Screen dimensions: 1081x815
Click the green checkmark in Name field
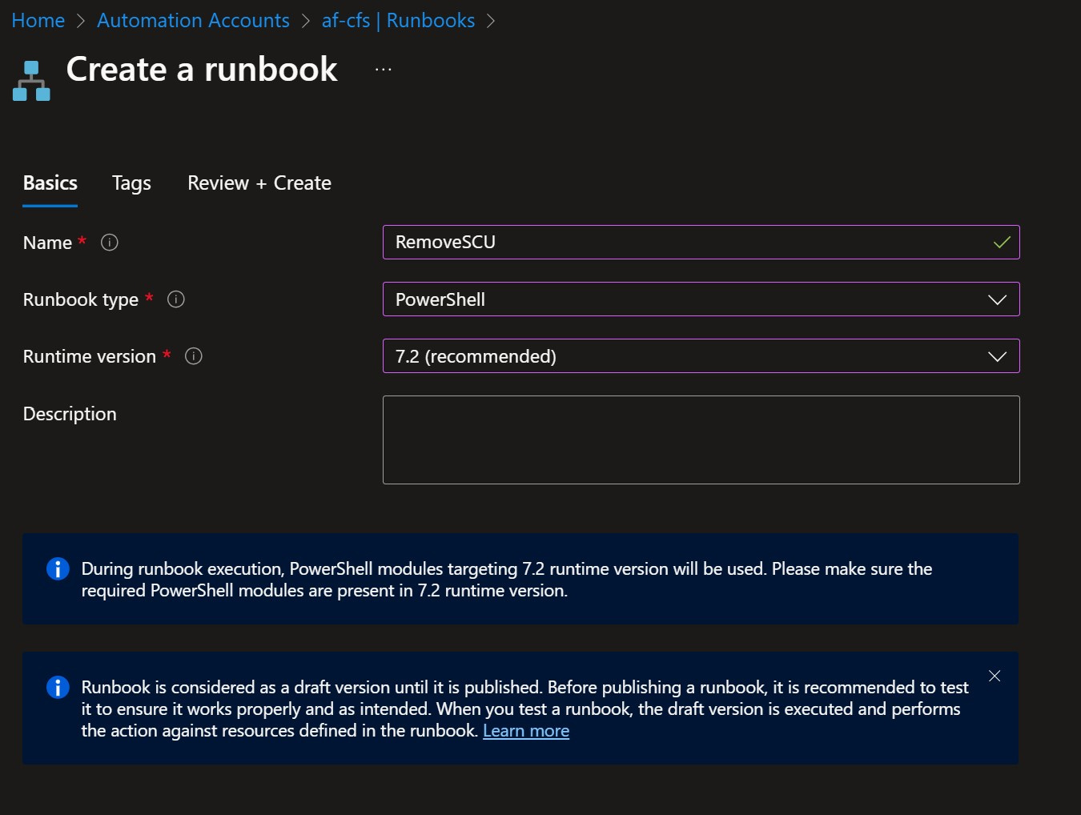pos(1002,242)
